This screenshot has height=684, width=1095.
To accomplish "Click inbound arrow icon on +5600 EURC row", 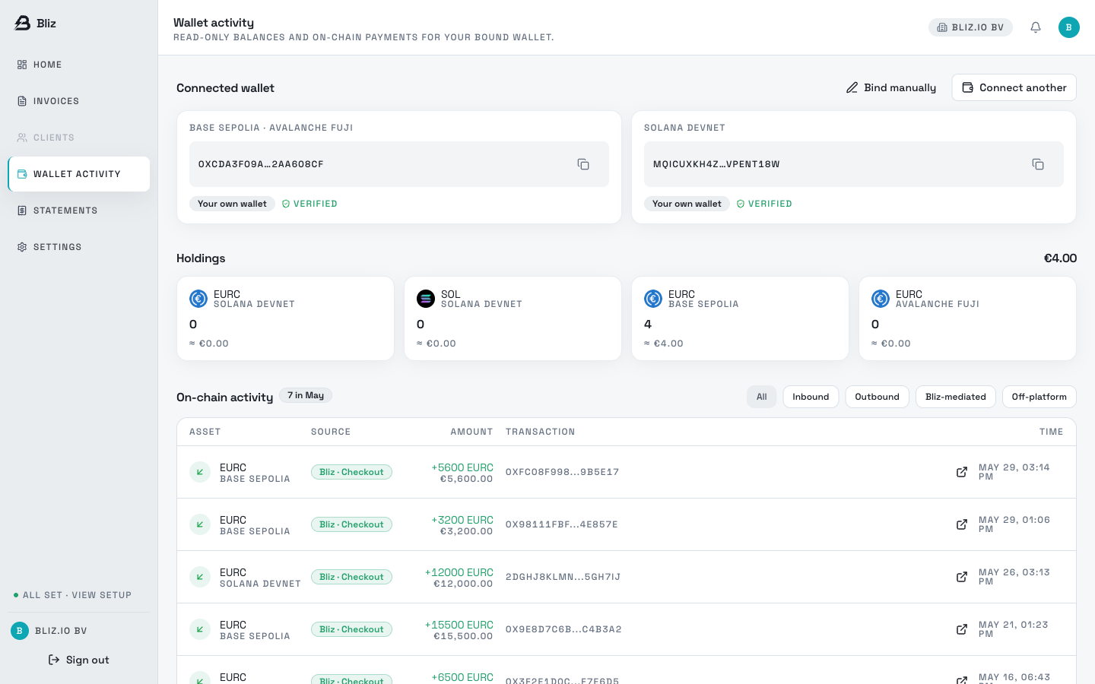I will click(x=200, y=472).
